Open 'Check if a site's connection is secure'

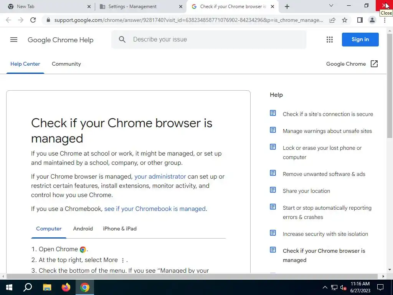(328, 114)
